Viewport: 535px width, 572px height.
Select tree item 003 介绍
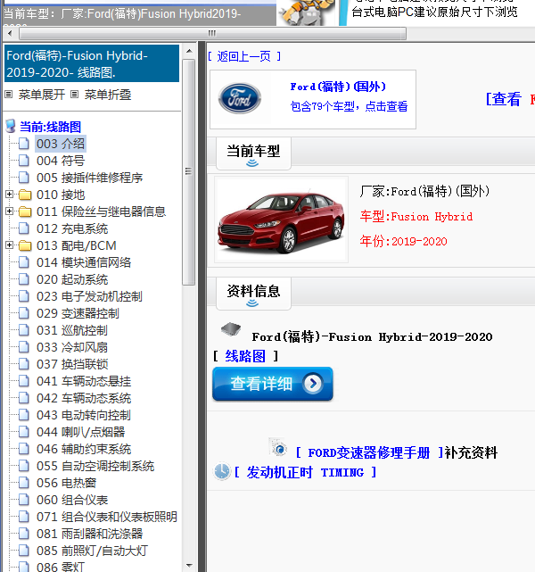[61, 144]
